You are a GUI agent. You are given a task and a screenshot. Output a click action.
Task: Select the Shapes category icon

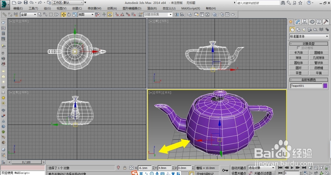[298, 29]
